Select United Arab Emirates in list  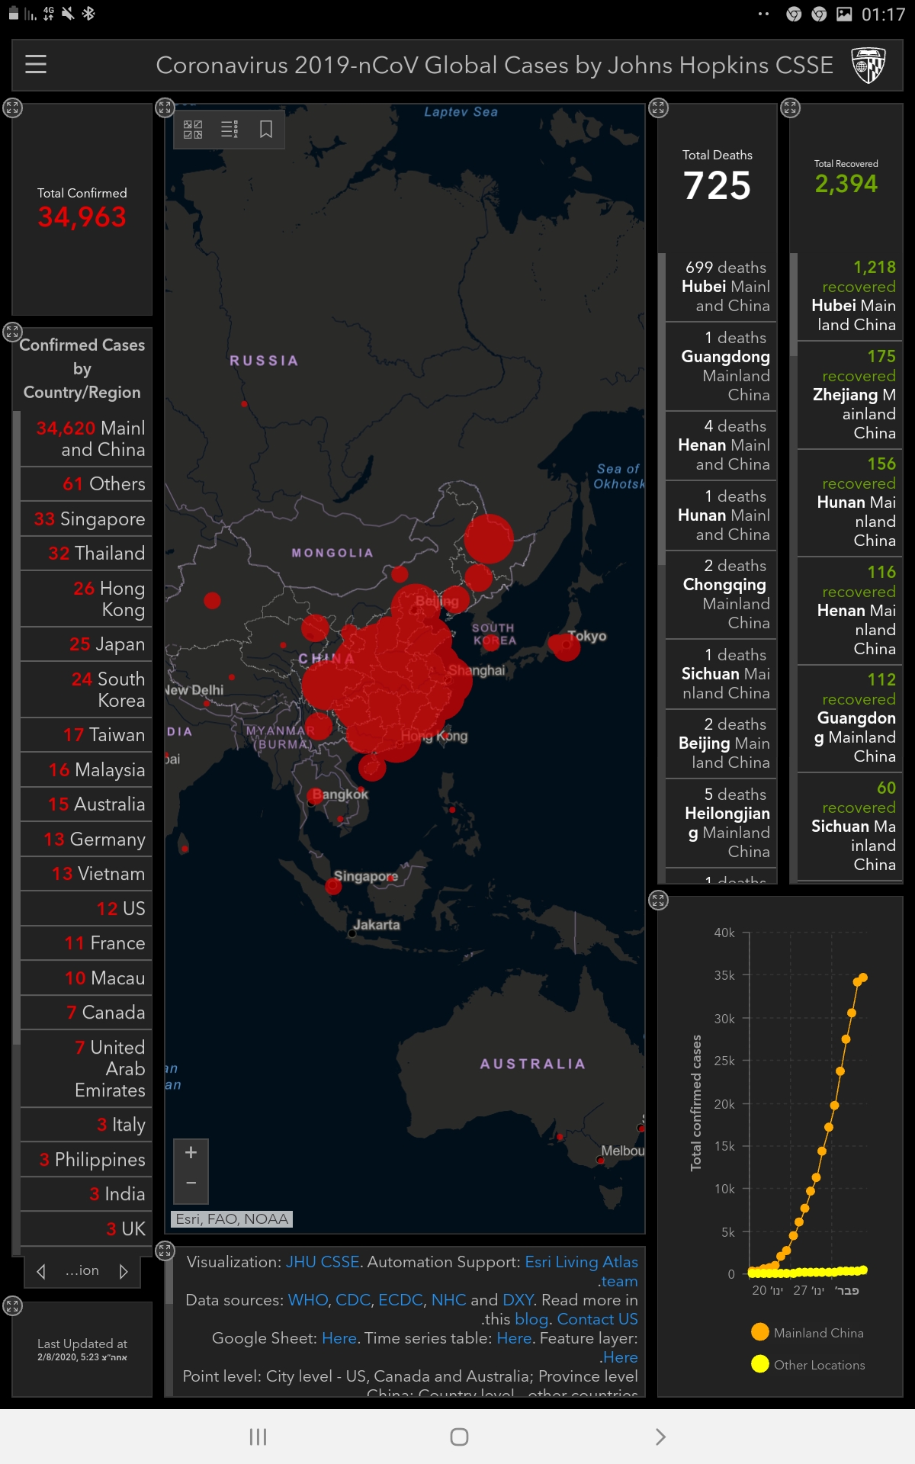[86, 1068]
